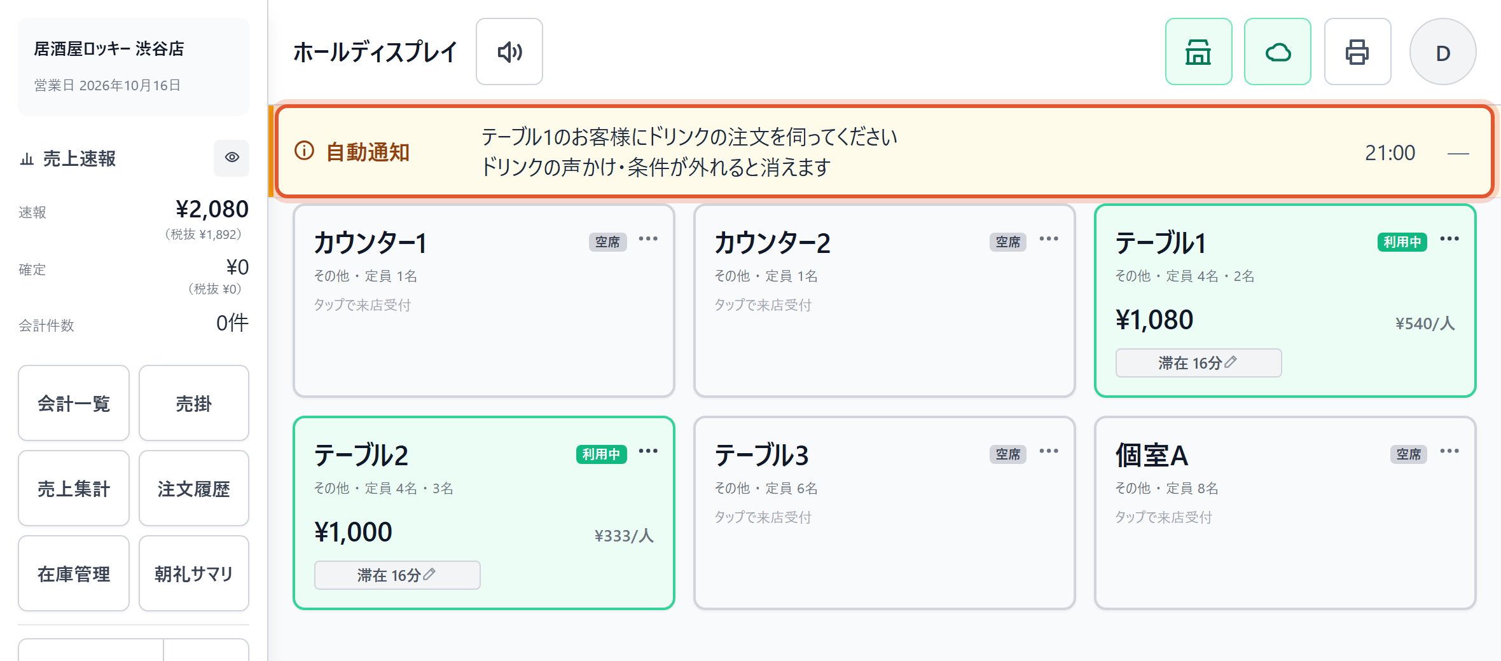Viewport: 1501px width, 661px height.
Task: Click the 21:00 notification time
Action: coord(1390,153)
